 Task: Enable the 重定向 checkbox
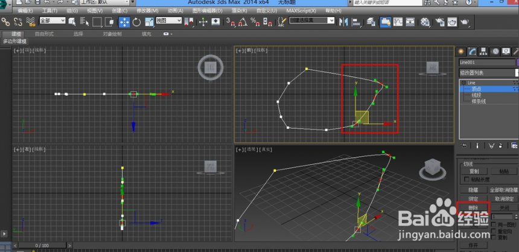tap(494, 231)
